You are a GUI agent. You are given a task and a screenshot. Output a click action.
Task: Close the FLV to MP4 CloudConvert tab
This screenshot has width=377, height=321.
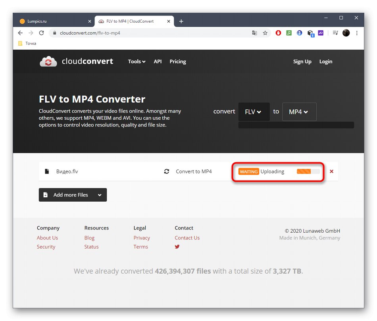coord(169,21)
